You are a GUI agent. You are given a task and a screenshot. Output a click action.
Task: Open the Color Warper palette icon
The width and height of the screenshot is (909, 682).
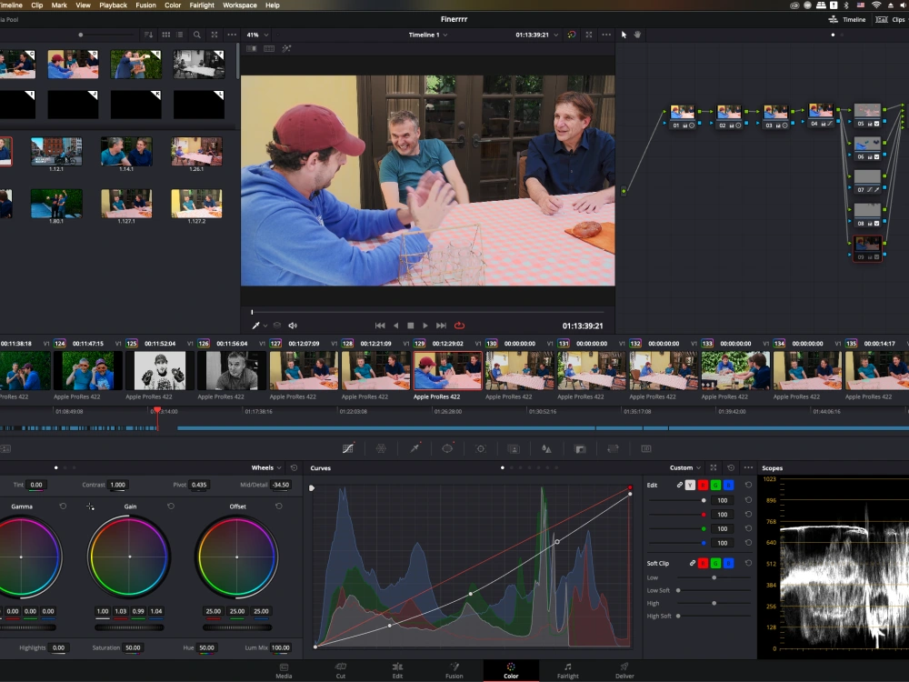click(381, 448)
